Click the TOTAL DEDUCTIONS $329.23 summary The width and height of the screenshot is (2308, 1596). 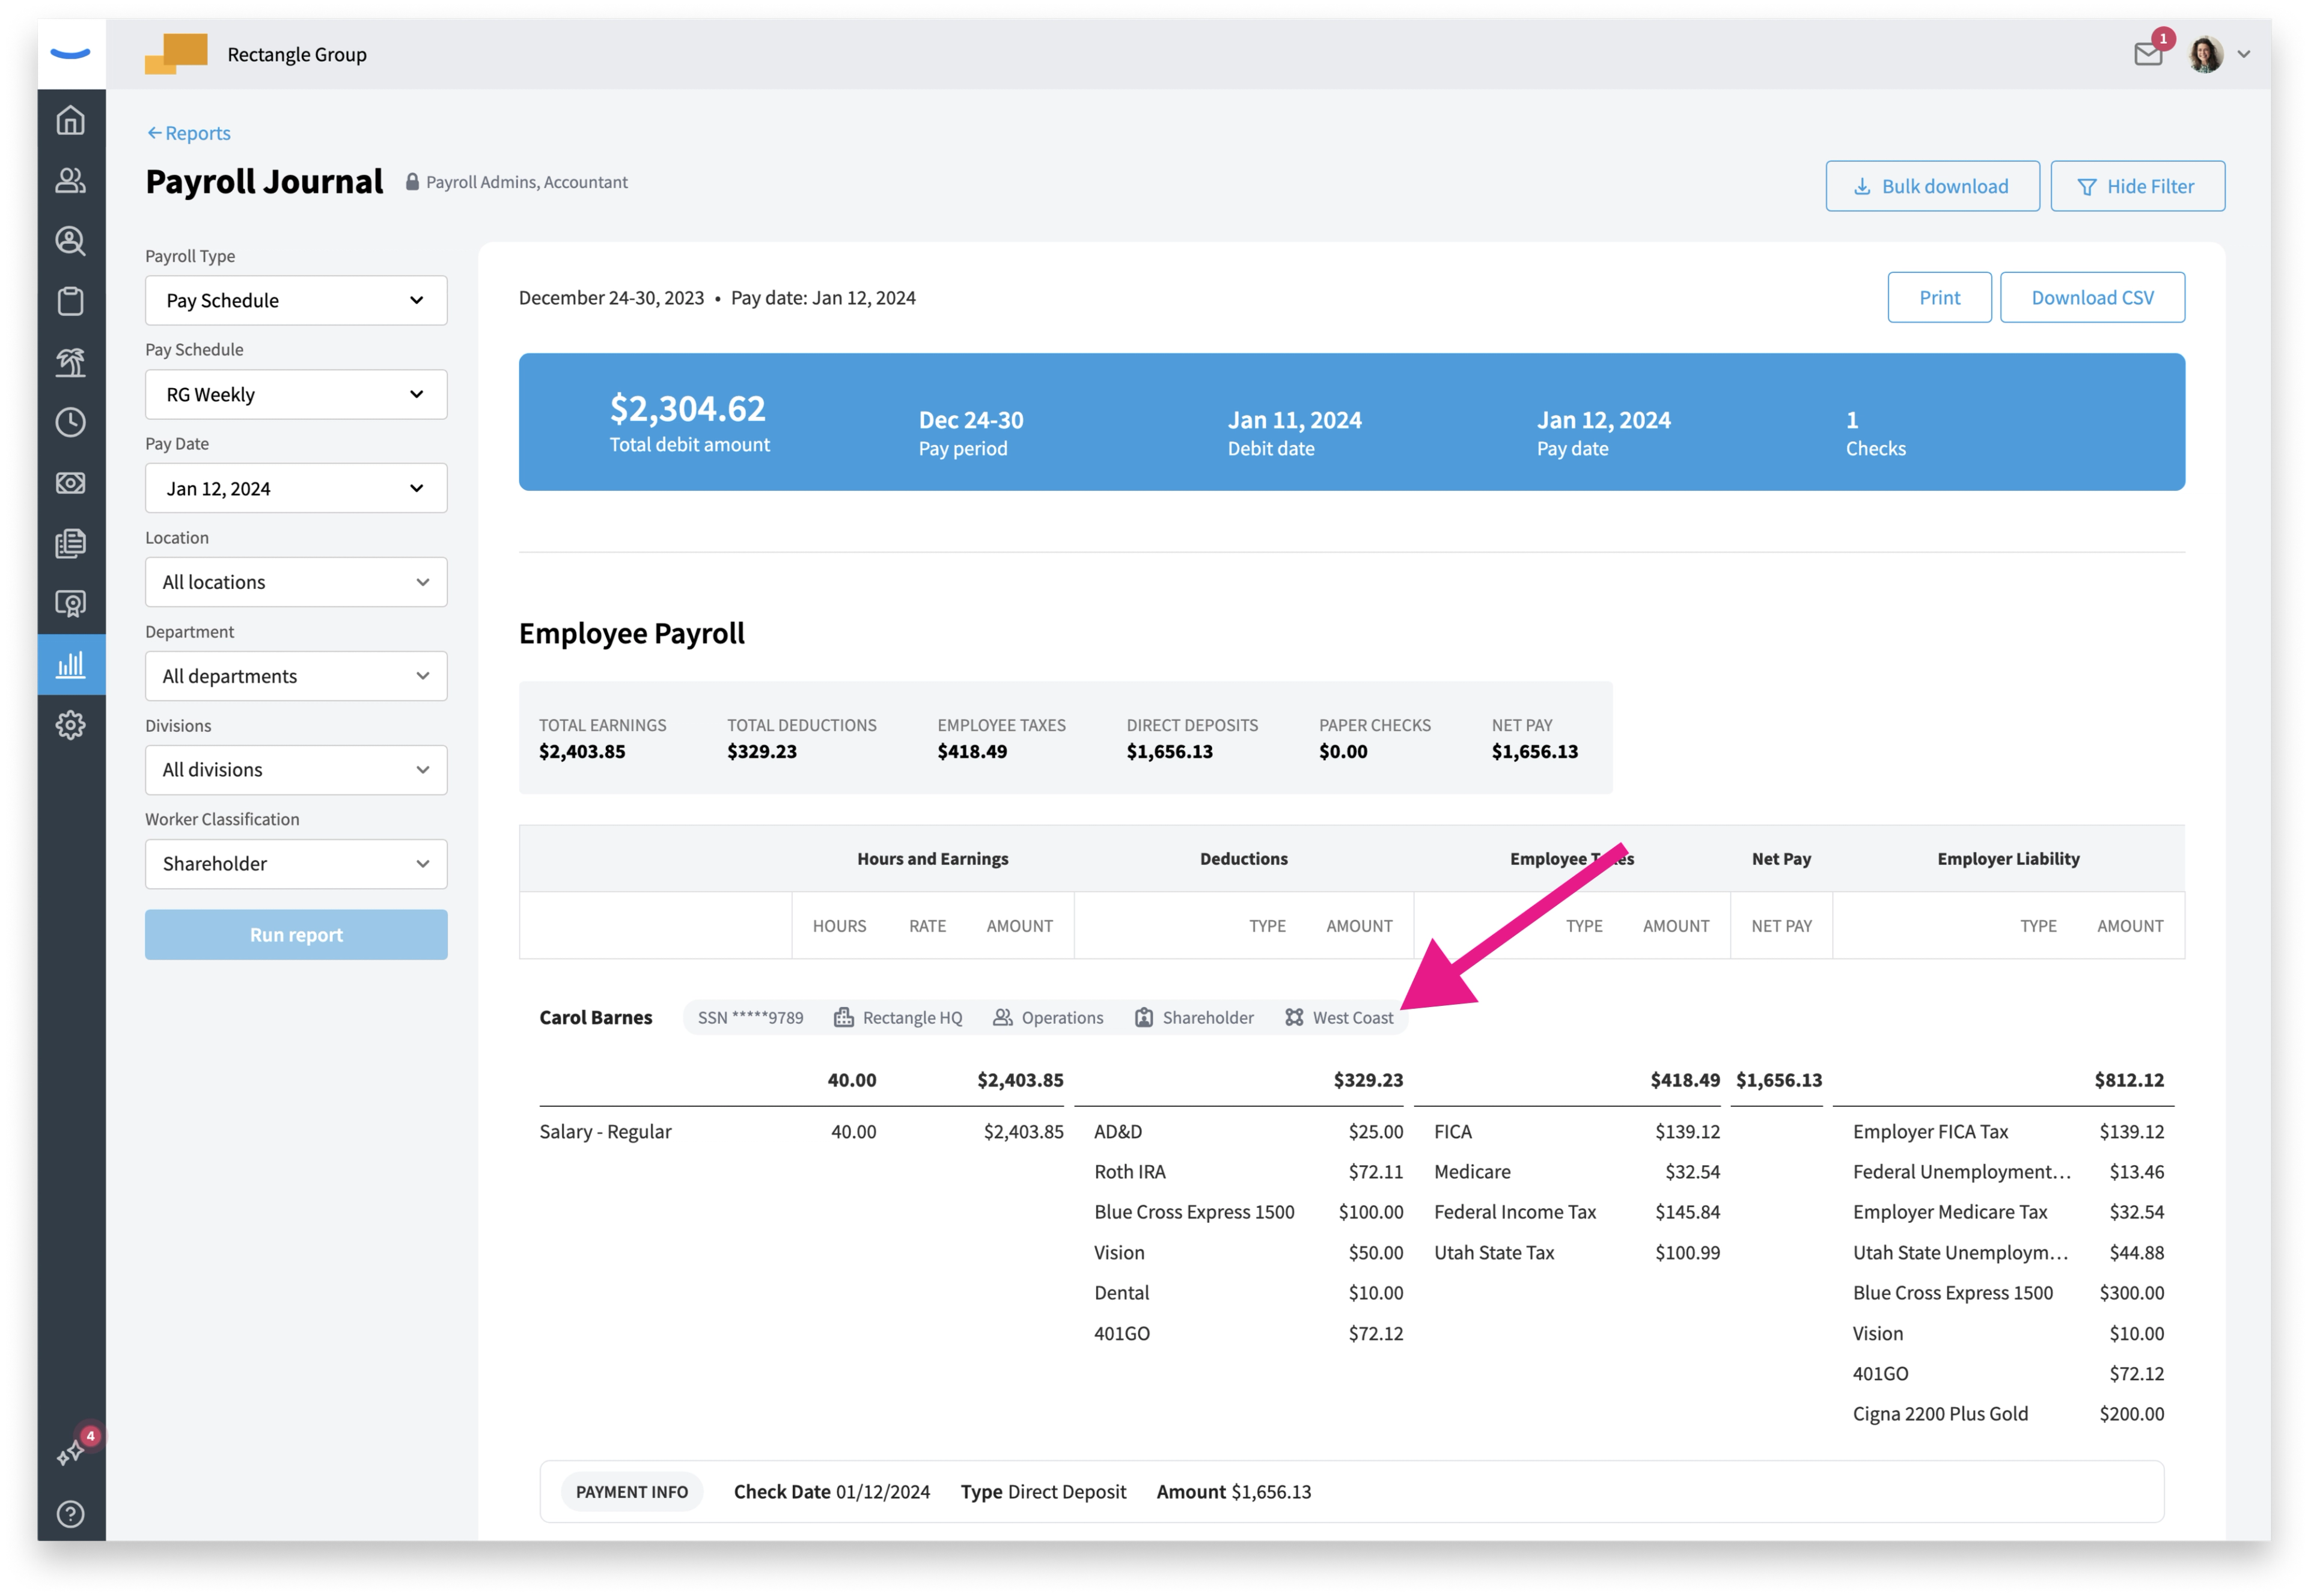pyautogui.click(x=801, y=738)
